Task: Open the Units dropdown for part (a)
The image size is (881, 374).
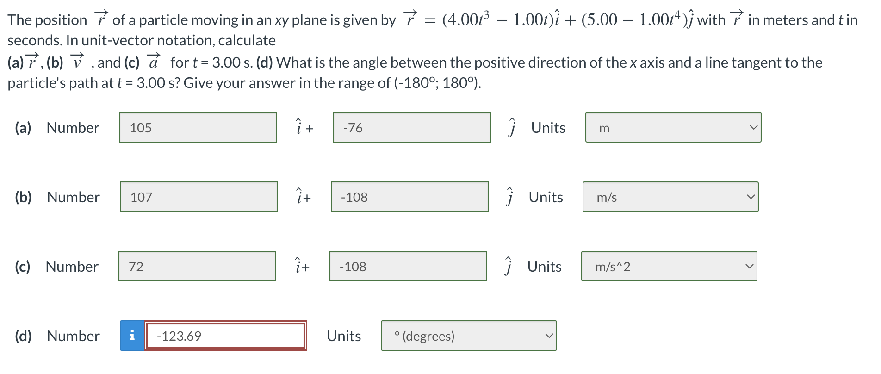Action: coord(672,127)
